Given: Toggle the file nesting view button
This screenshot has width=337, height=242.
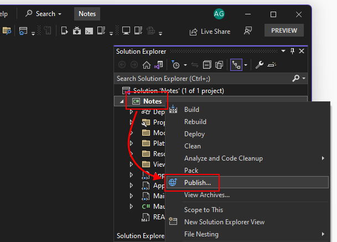Looking at the screenshot, I should 236,65.
